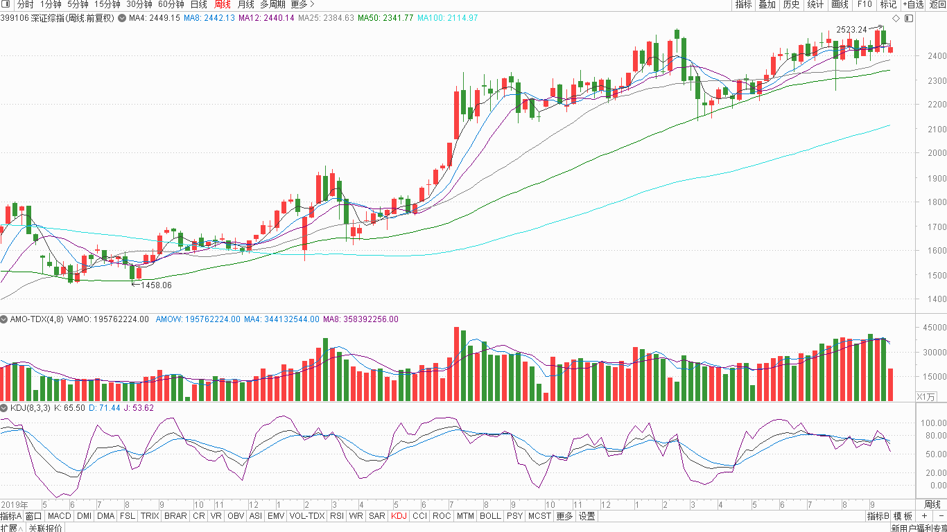The width and height of the screenshot is (947, 532).
Task: Switch to BRAR indicator
Action: coord(175,516)
